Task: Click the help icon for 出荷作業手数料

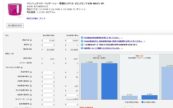Action: point(31,77)
